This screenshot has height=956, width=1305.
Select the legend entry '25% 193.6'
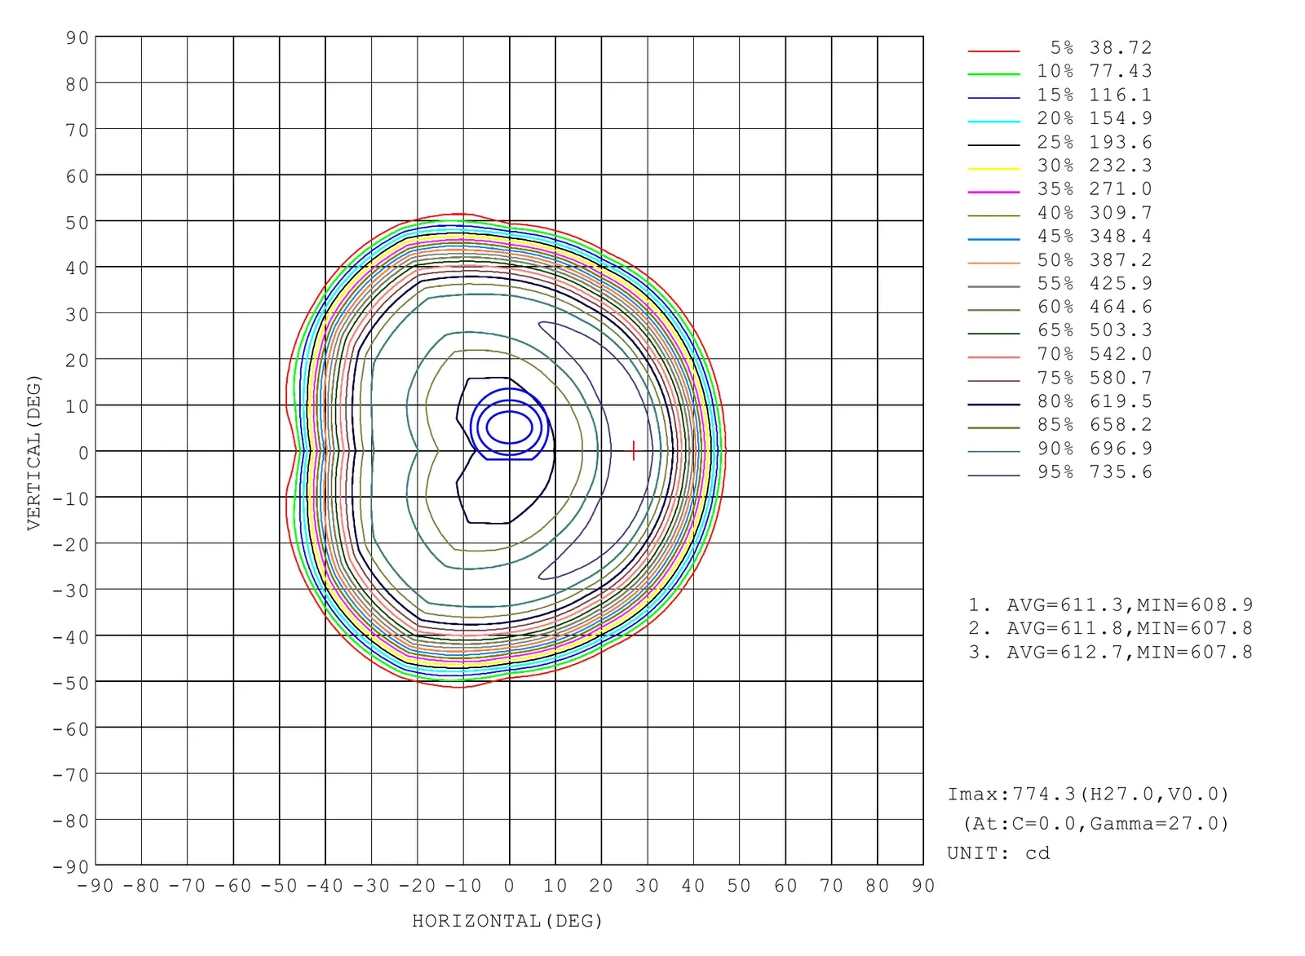(x=1059, y=143)
